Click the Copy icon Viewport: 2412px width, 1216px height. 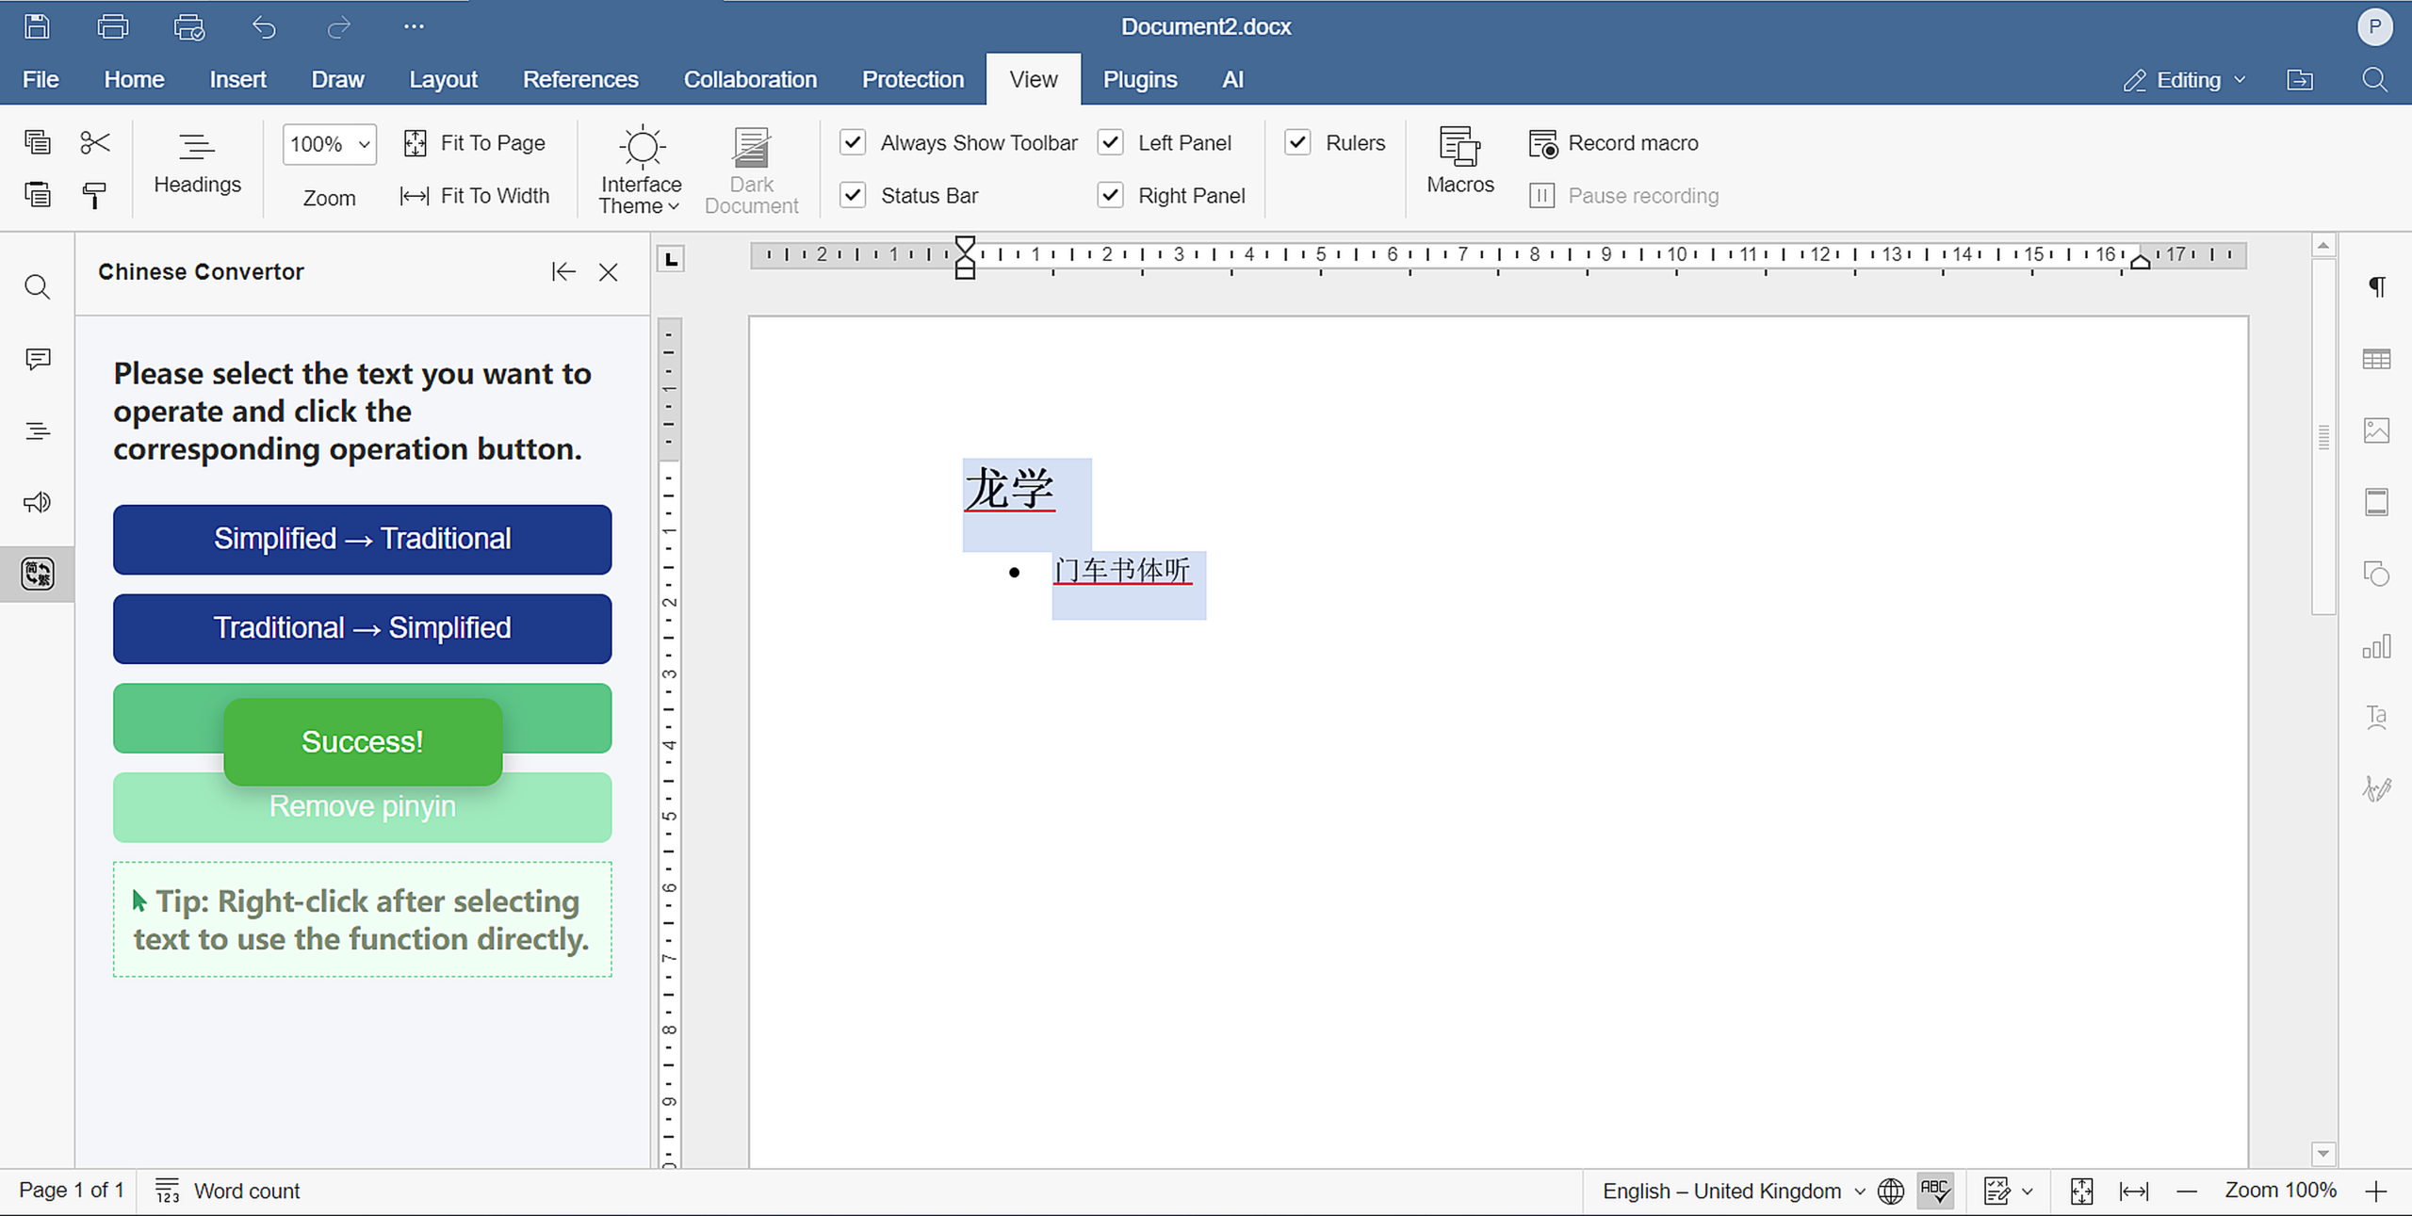point(38,142)
